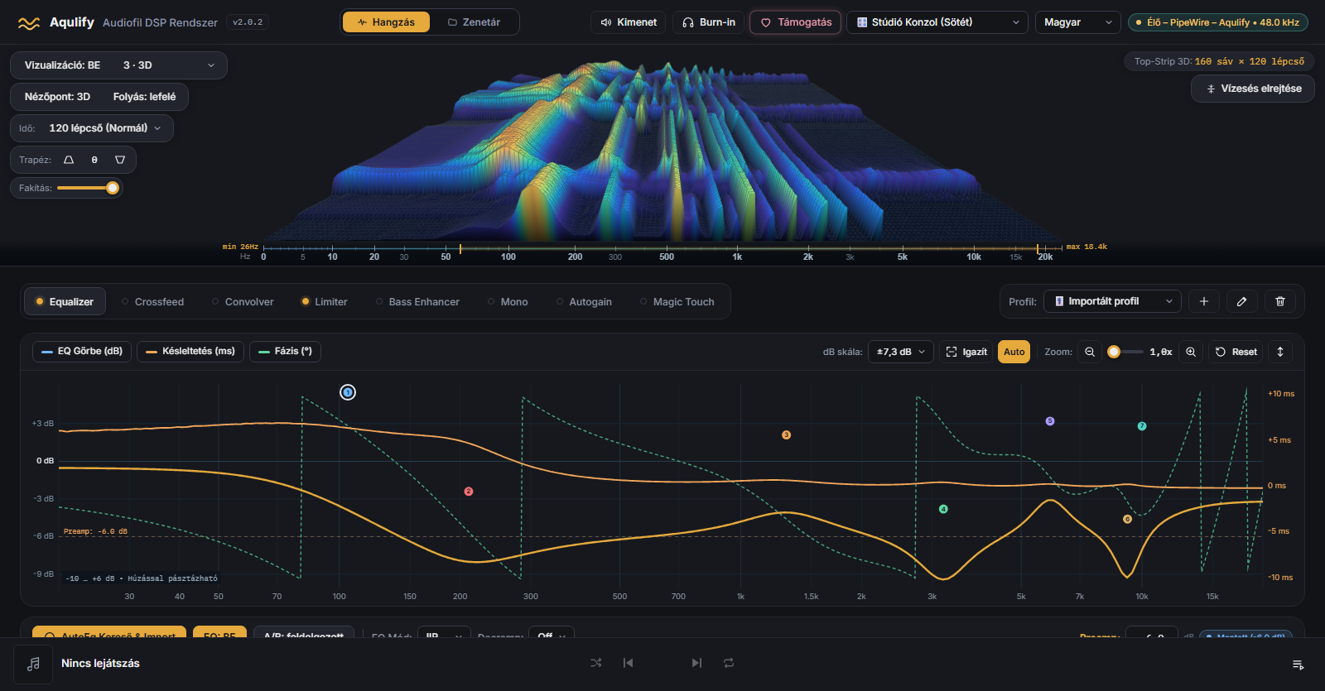Click the v2.0.2 version badge
The image size is (1325, 691).
[248, 22]
